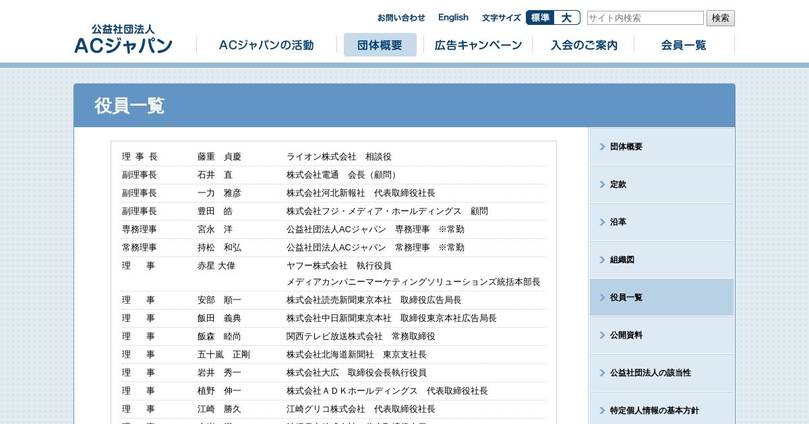Open 組織図 in the sidebar
Image resolution: width=809 pixels, height=424 pixels.
(x=661, y=260)
